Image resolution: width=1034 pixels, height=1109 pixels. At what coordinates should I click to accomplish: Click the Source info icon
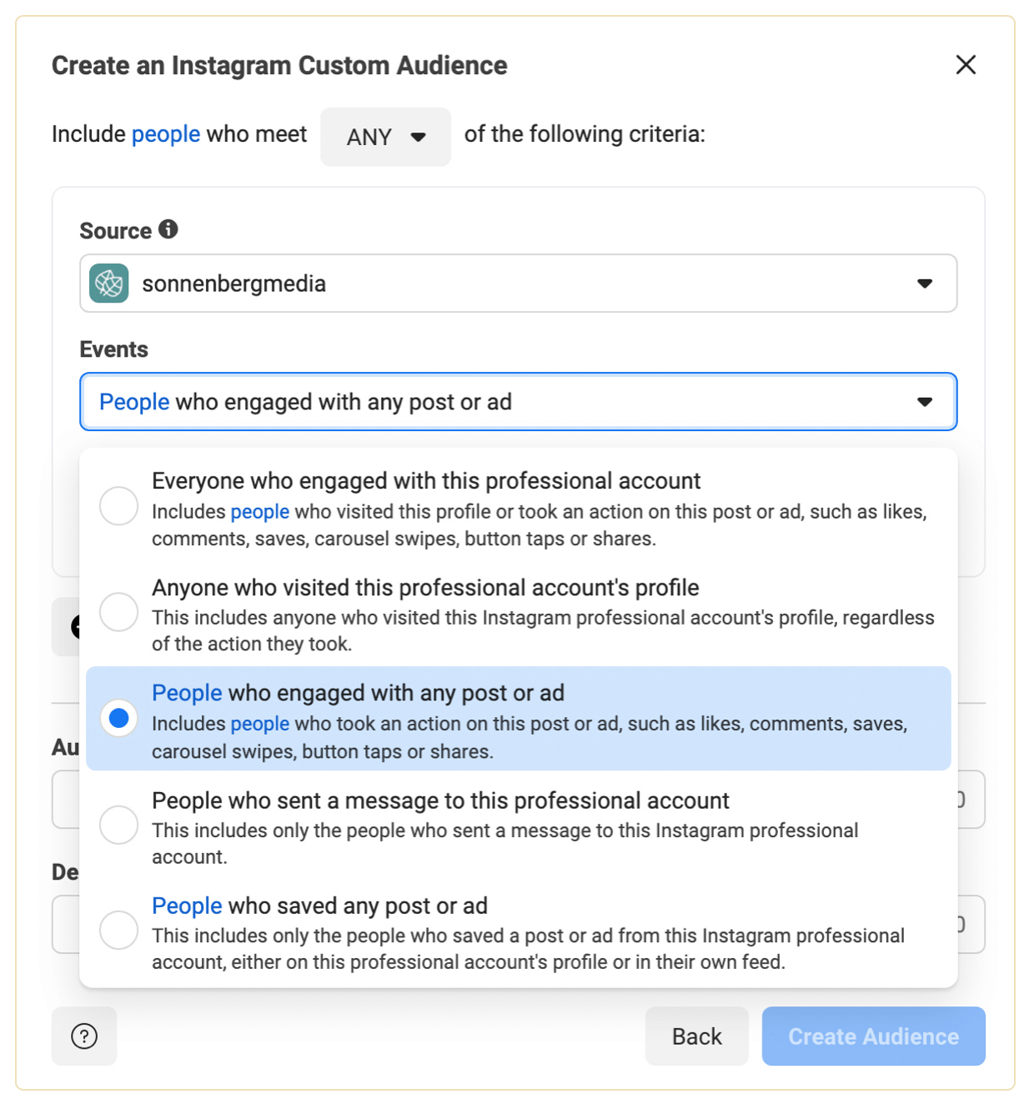click(x=168, y=229)
